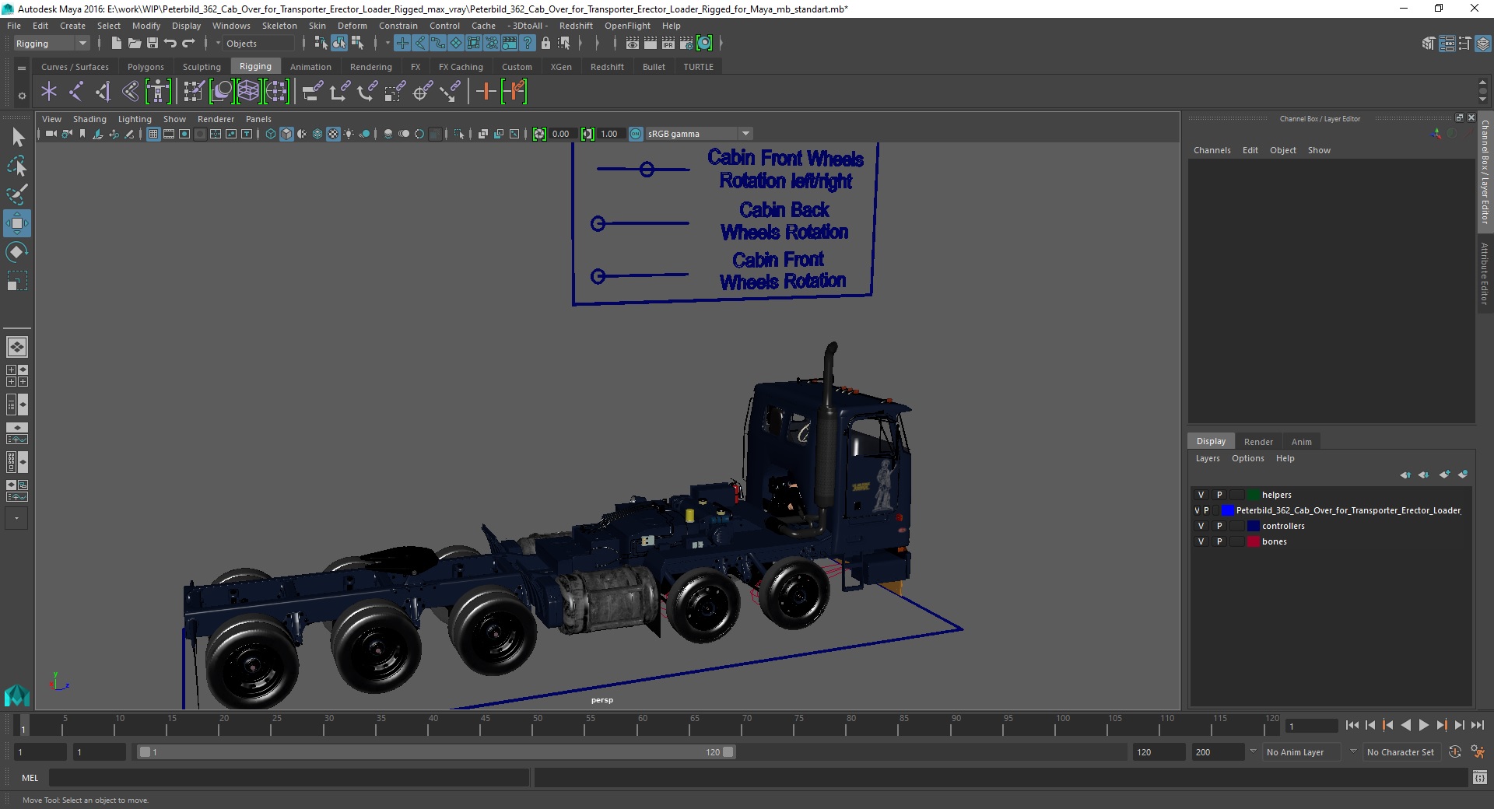Switch to the Polygons shelf tab
The image size is (1494, 809).
click(146, 67)
